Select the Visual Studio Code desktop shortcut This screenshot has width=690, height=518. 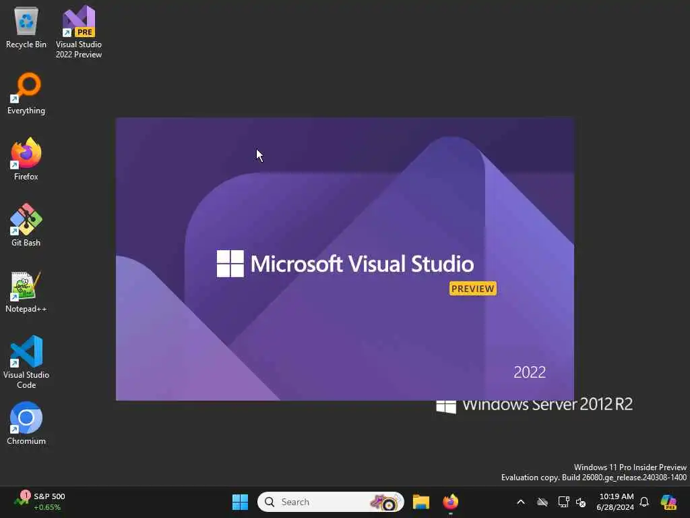click(x=26, y=362)
